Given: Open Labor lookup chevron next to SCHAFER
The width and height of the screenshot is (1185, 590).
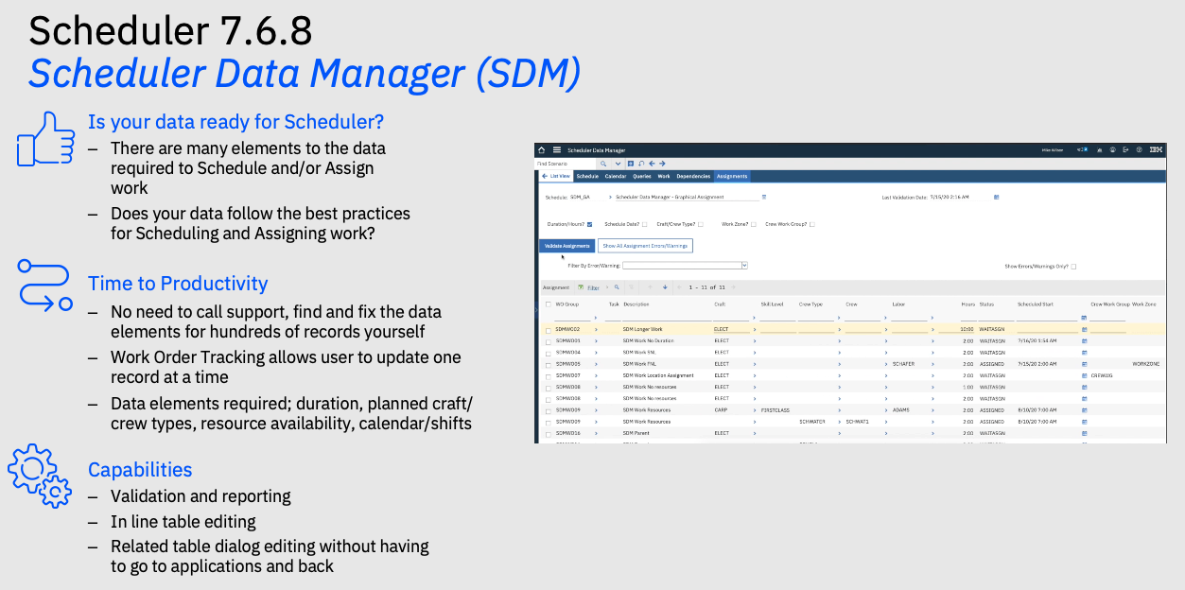Looking at the screenshot, I should (932, 364).
